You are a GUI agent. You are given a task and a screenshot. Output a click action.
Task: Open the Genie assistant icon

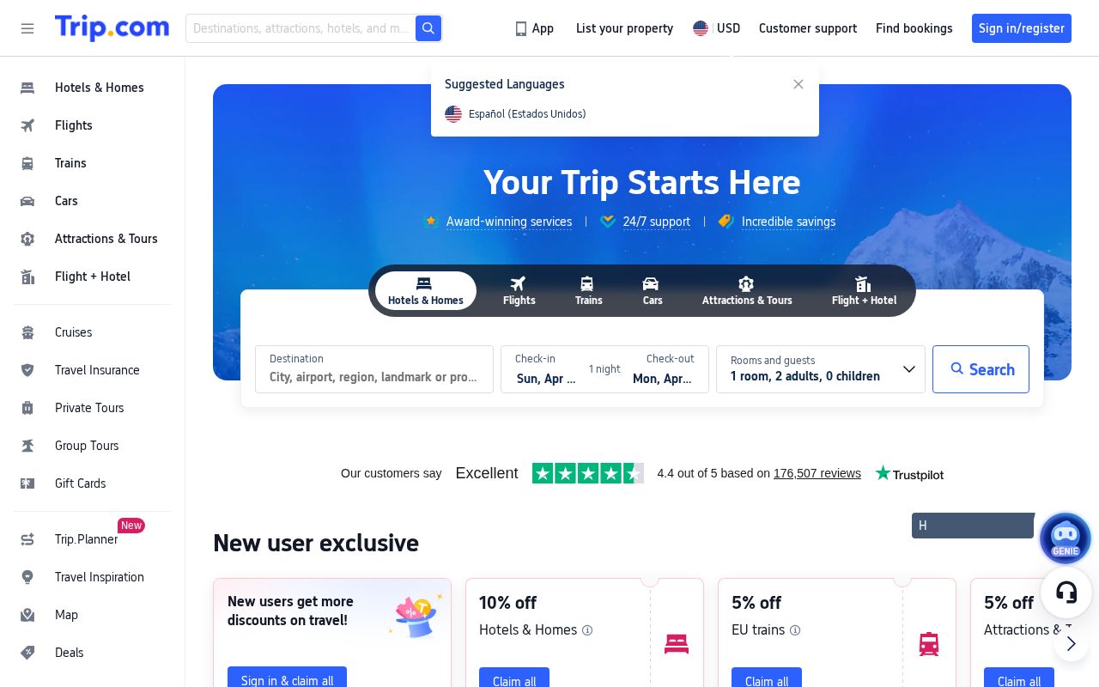click(1066, 538)
